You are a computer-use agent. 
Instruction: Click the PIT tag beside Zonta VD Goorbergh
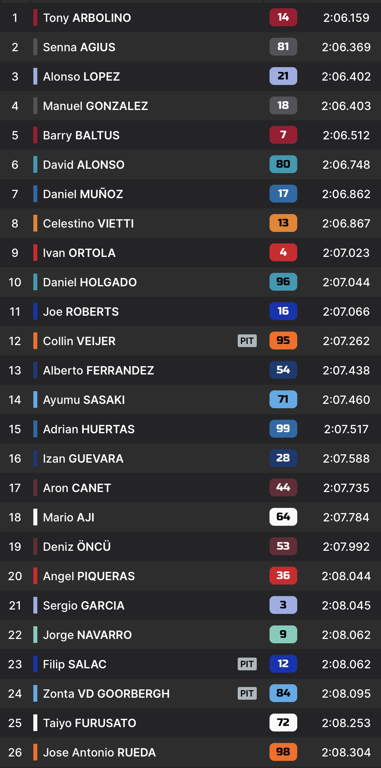pos(247,693)
